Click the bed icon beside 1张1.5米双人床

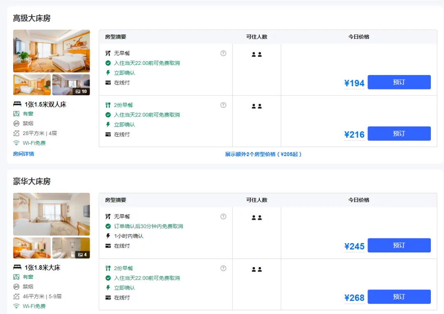tap(17, 104)
